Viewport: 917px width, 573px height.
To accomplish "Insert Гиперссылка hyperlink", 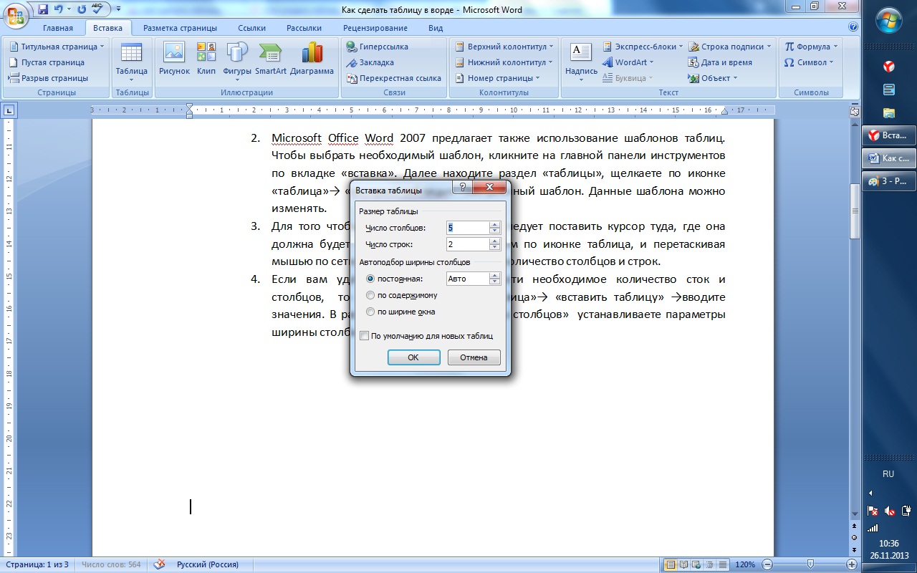I will (377, 47).
